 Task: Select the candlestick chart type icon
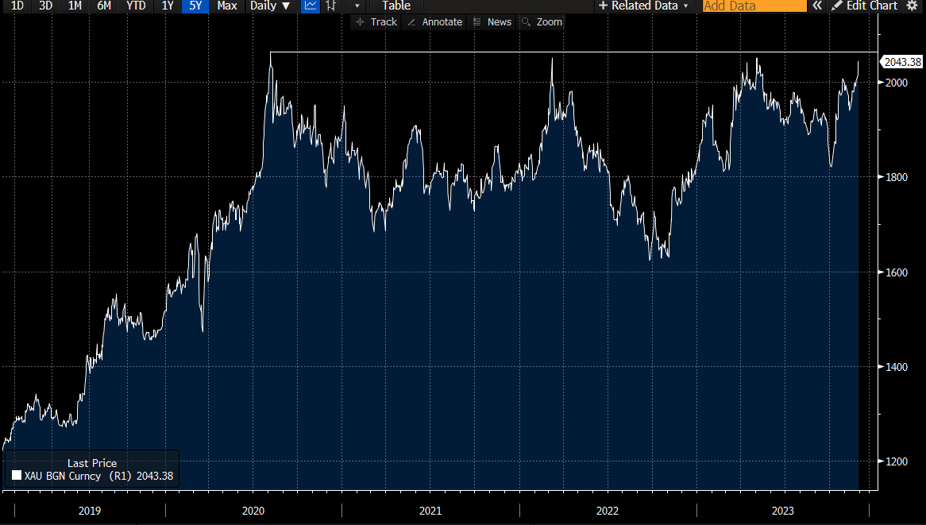tap(331, 6)
